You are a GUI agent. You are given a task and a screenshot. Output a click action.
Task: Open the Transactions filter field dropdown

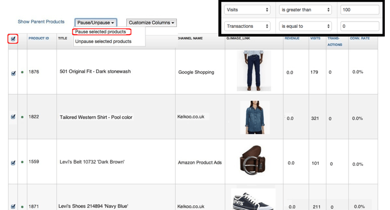click(247, 26)
